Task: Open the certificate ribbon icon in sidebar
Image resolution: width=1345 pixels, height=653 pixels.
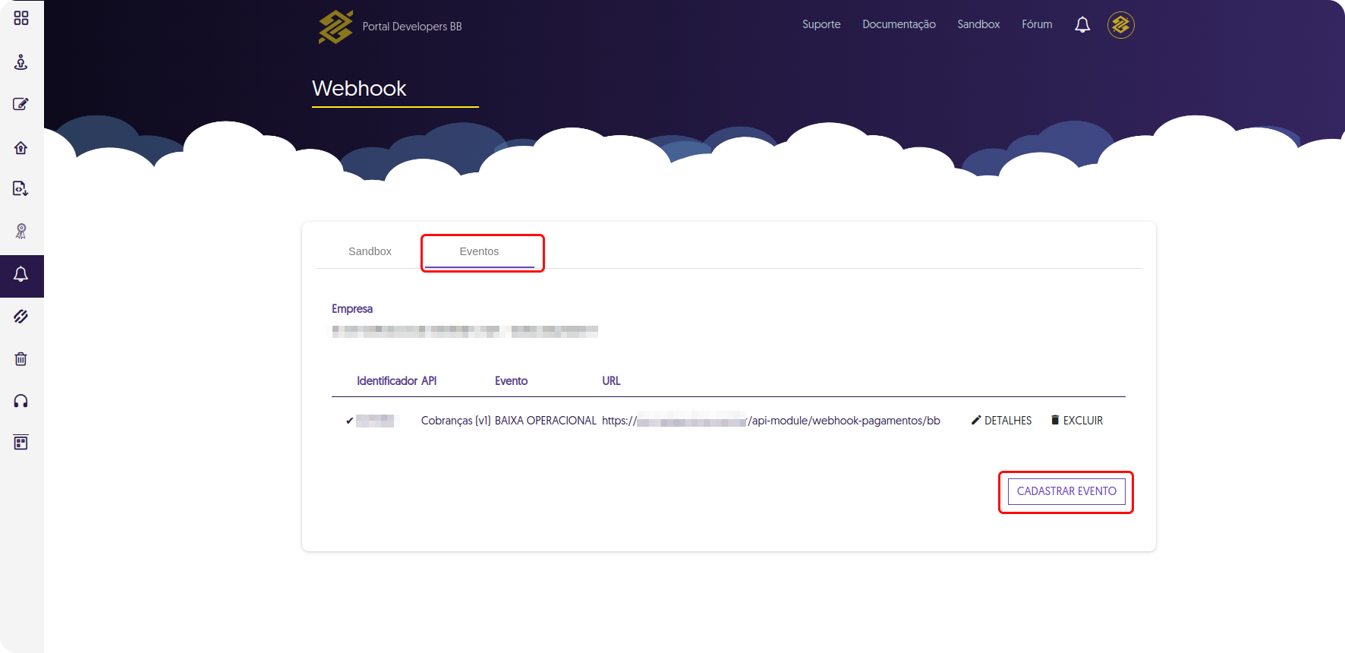Action: 21,231
